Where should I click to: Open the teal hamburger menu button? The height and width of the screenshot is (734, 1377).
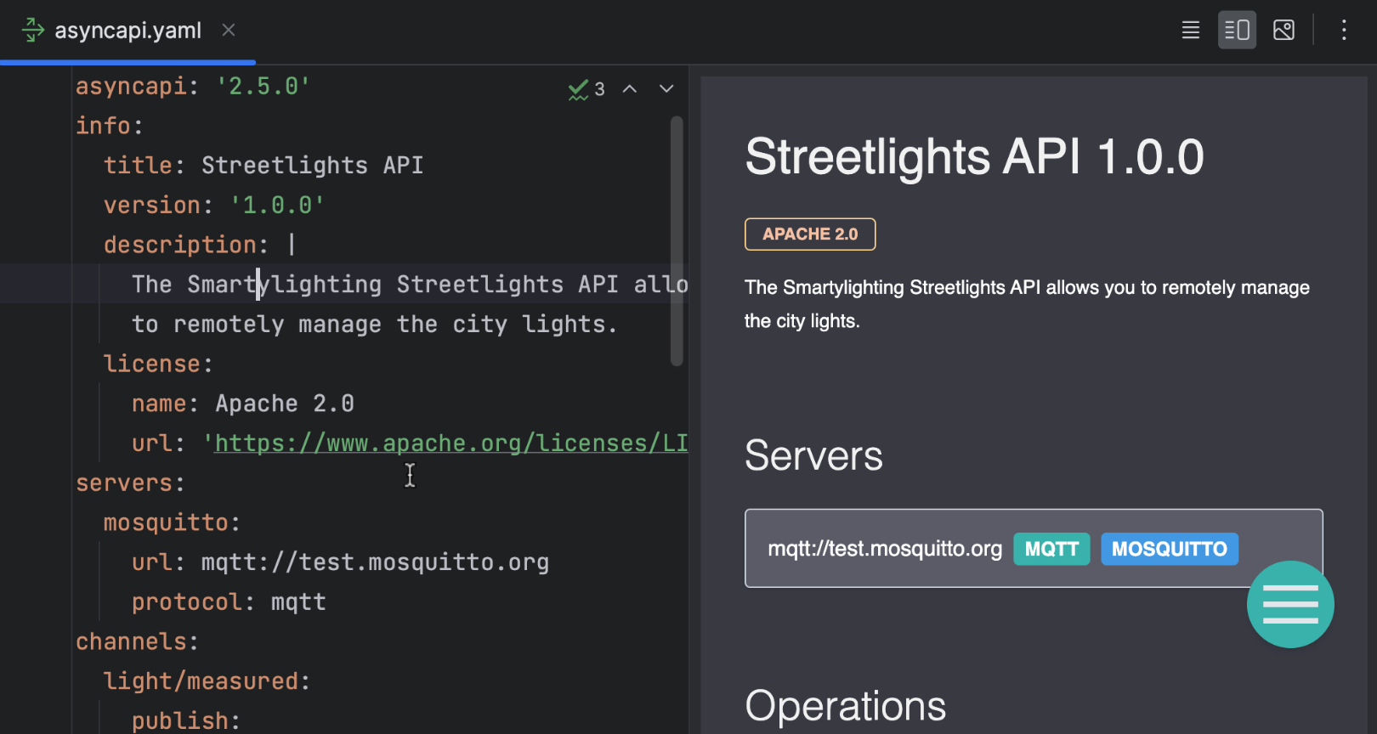coord(1289,604)
